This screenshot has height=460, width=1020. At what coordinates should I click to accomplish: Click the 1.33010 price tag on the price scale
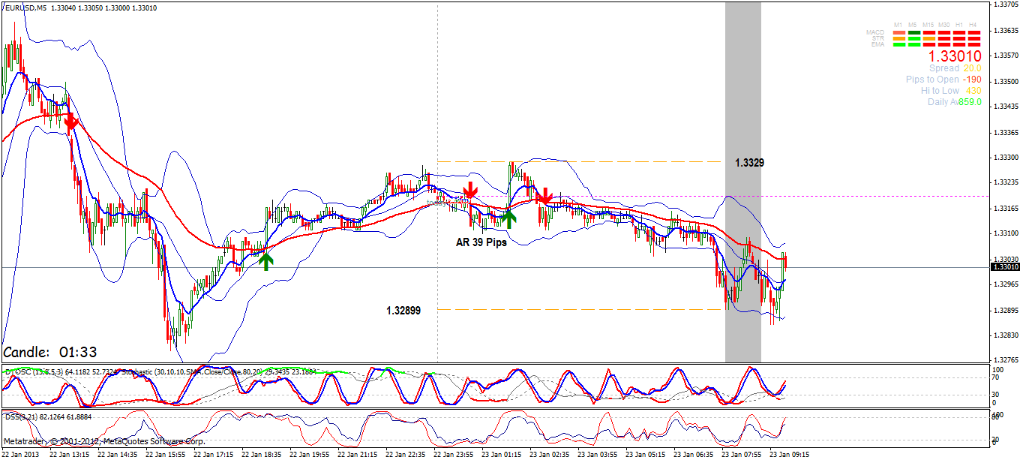click(1006, 266)
